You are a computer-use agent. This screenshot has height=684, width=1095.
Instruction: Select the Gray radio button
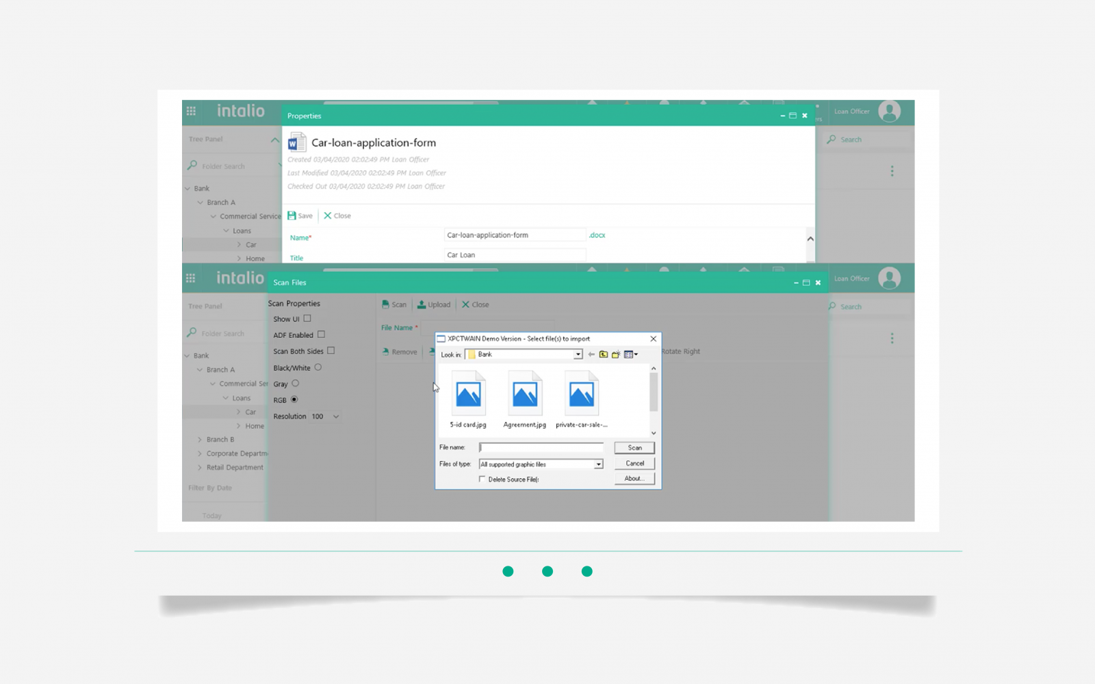click(x=296, y=384)
